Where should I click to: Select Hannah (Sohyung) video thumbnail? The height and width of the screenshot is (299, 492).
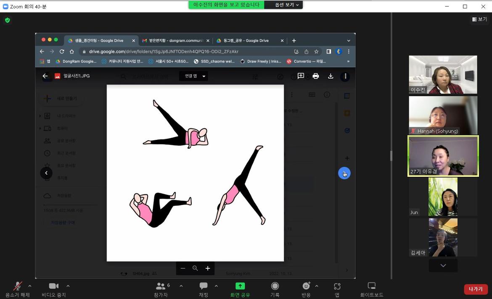[443, 115]
